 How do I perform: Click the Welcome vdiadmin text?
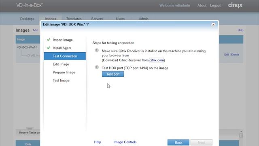[174, 5]
